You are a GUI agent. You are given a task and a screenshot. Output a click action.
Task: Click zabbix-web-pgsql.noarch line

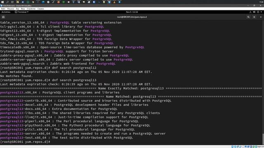(x=58, y=64)
